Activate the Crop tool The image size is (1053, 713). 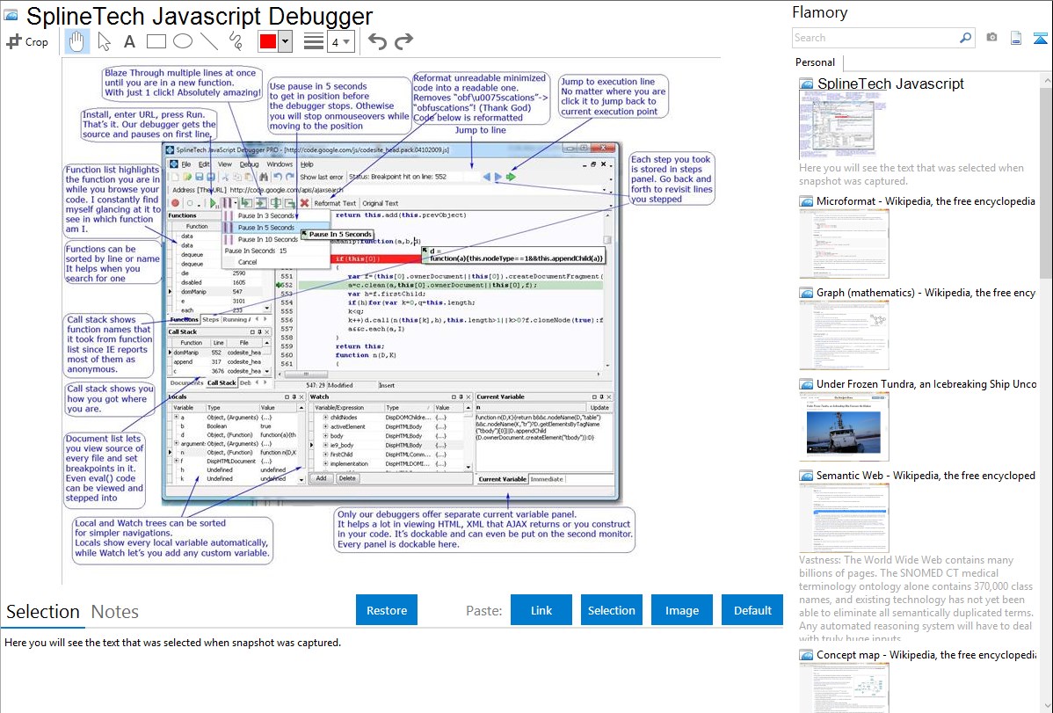[27, 41]
